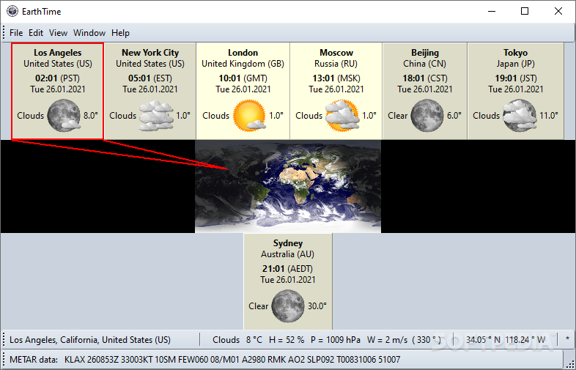Viewport: 576px width, 370px height.
Task: Click the sun-and-clouds icon in Moscow card
Action: [341, 115]
